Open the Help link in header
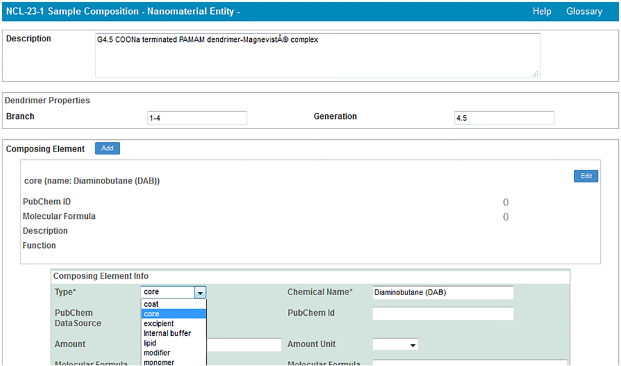This screenshot has width=621, height=366. tap(542, 12)
